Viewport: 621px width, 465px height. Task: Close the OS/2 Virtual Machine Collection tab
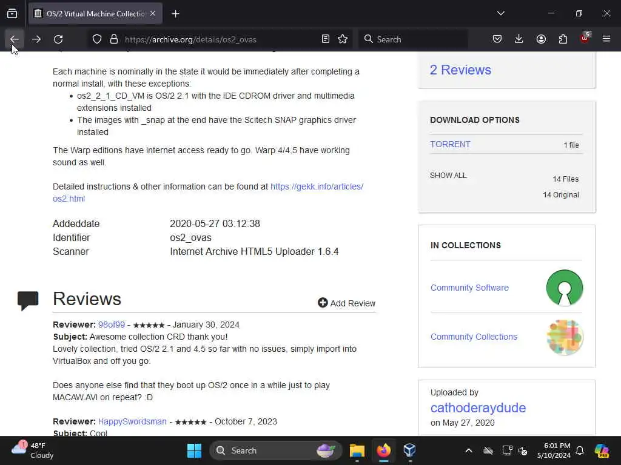[153, 14]
